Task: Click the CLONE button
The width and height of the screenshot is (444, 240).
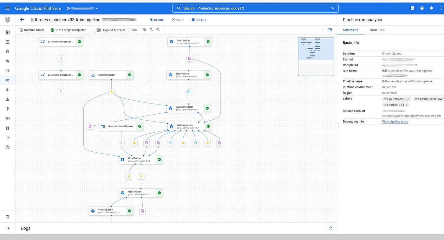Action: [157, 20]
